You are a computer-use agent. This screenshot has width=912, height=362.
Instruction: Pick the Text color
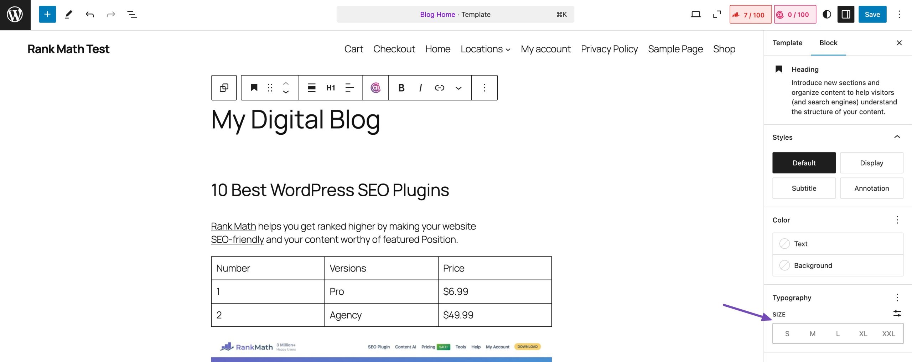[x=838, y=244]
